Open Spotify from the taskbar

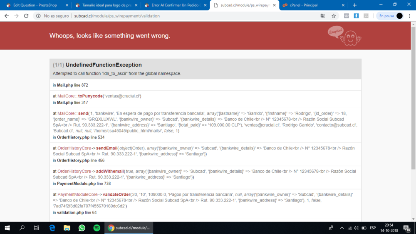pos(97,228)
